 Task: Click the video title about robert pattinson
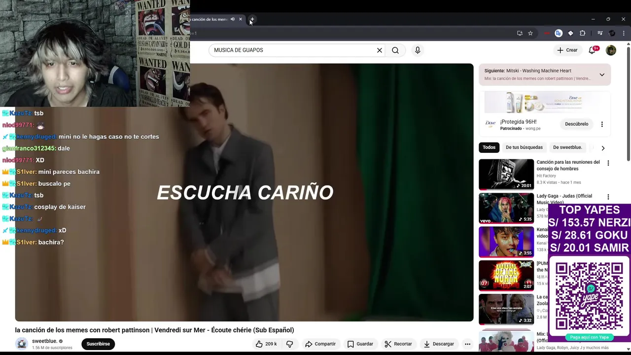point(154,330)
